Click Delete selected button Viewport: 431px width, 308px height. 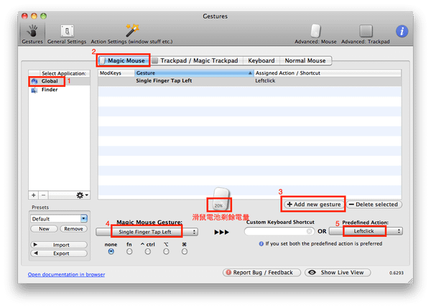tap(374, 205)
